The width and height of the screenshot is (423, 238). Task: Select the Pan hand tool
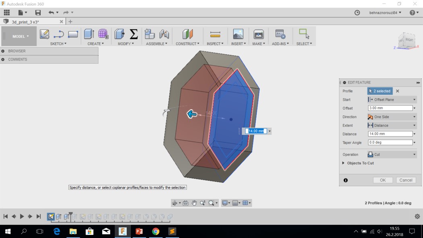[x=194, y=203]
